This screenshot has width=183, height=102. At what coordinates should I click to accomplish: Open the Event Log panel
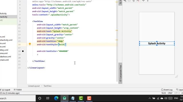coord(167,90)
